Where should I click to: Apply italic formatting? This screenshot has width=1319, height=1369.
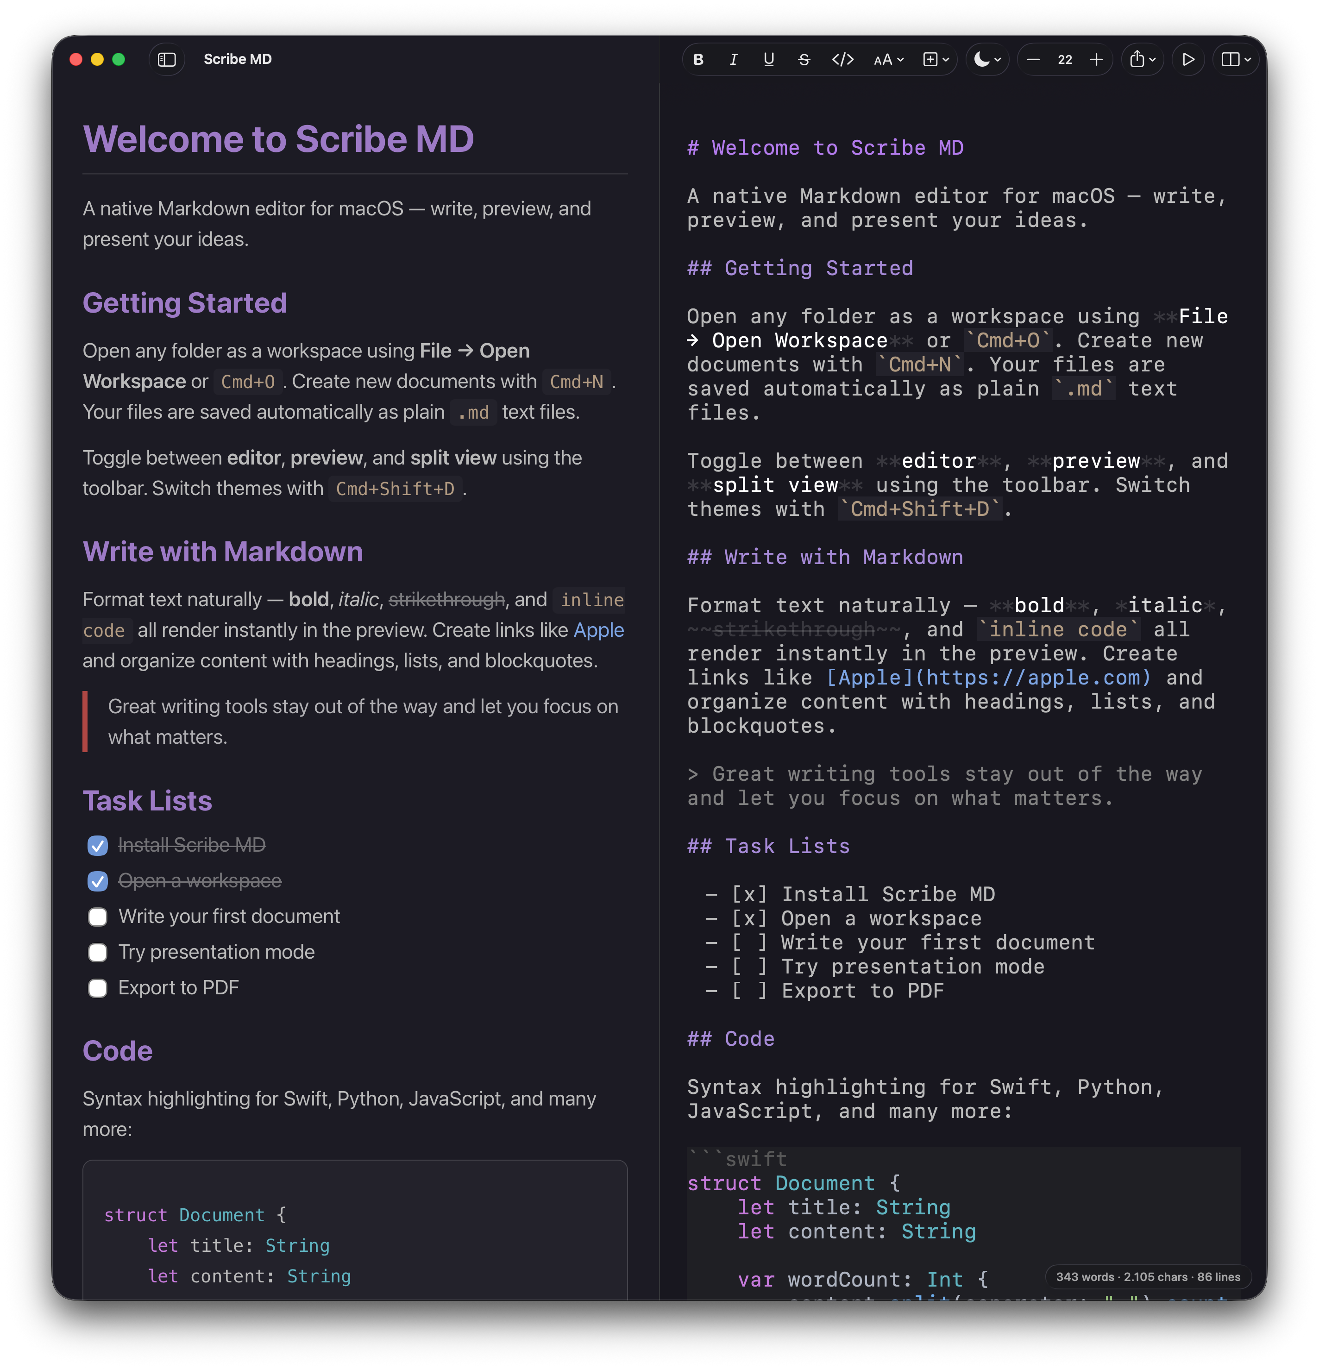pos(734,59)
